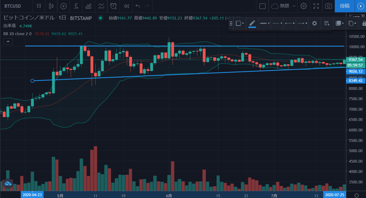
Task: Change the daily timeframe interval
Action: [38, 6]
